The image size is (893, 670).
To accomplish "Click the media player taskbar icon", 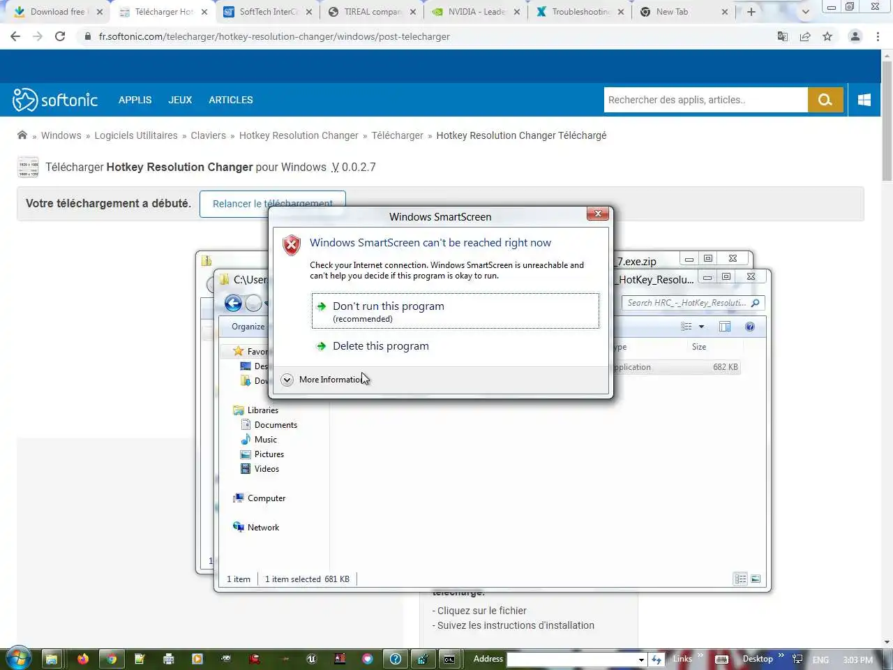I will point(197,659).
